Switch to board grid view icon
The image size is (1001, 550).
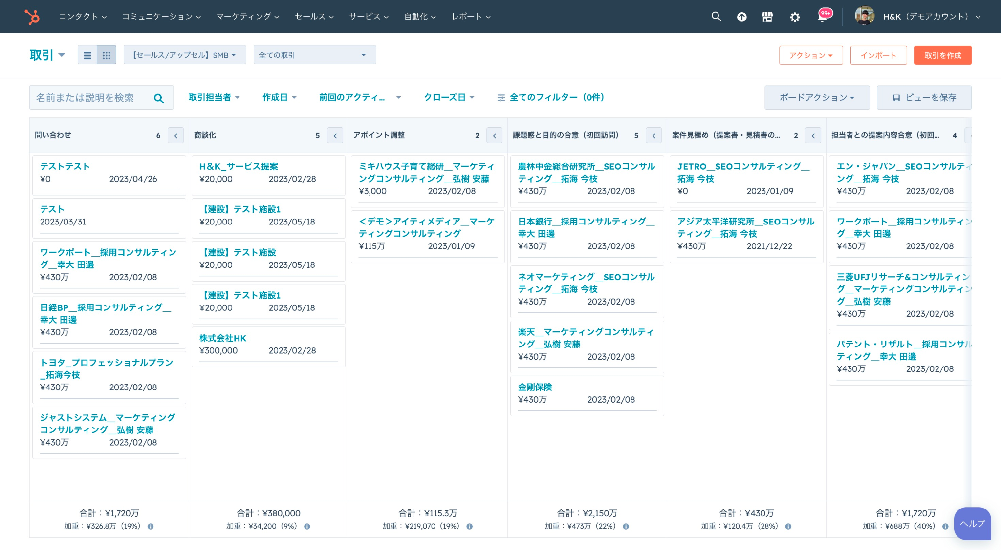click(x=107, y=55)
